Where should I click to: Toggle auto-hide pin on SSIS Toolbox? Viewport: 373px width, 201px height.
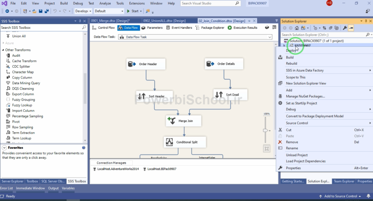(x=80, y=21)
